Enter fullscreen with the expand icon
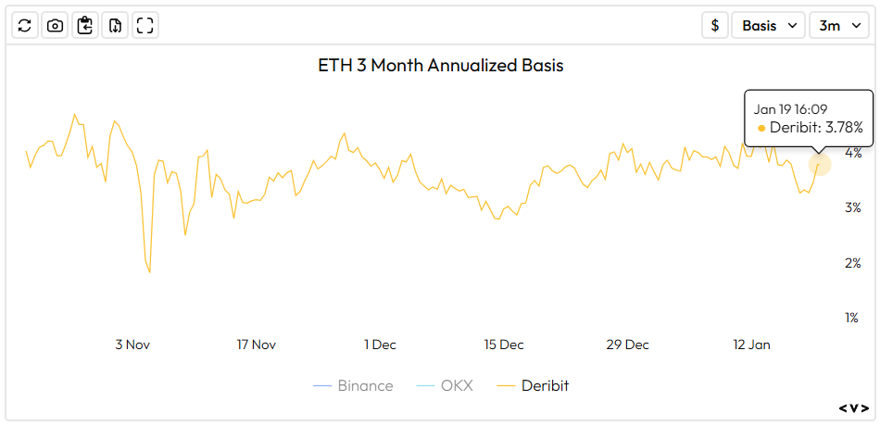Screen dimensions: 880x426 (145, 25)
